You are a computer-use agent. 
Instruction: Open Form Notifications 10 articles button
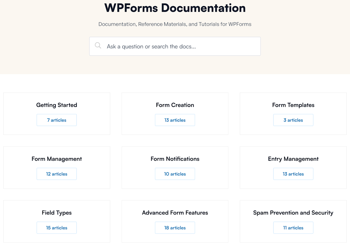[x=175, y=174]
